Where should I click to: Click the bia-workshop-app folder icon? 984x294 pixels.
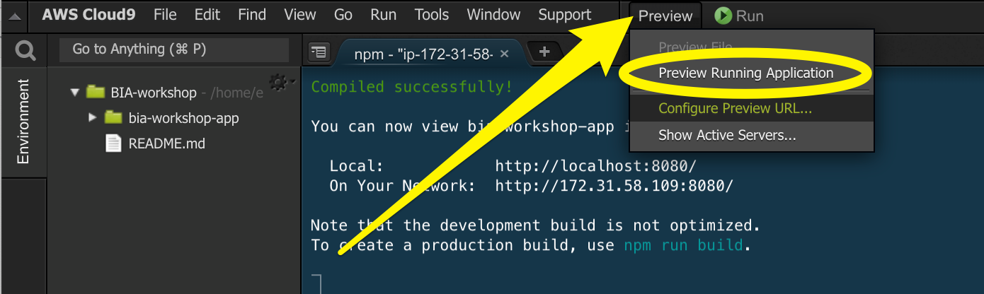pos(113,117)
